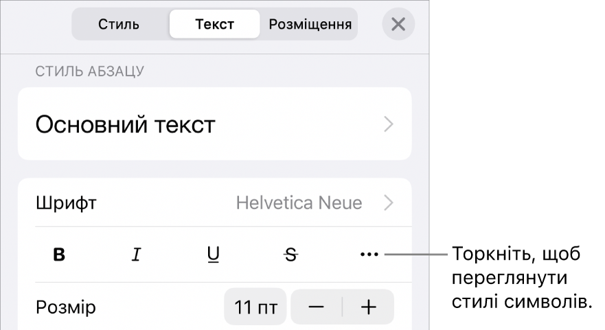The width and height of the screenshot is (605, 330).
Task: Tap Helvetica Neue font name
Action: coord(299,203)
